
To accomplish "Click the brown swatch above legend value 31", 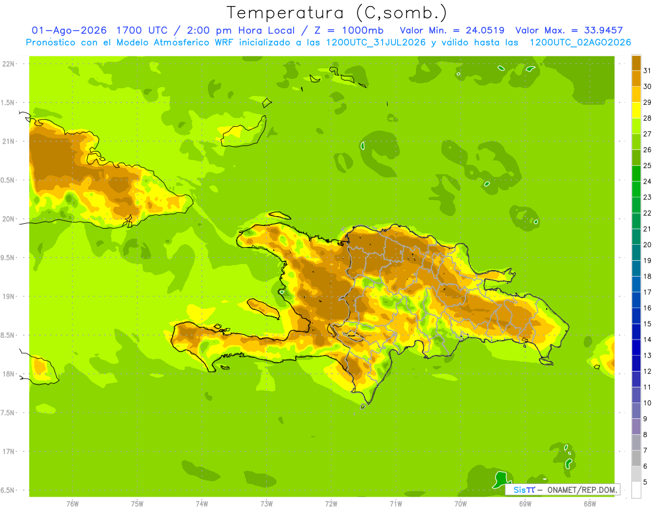I will [636, 63].
